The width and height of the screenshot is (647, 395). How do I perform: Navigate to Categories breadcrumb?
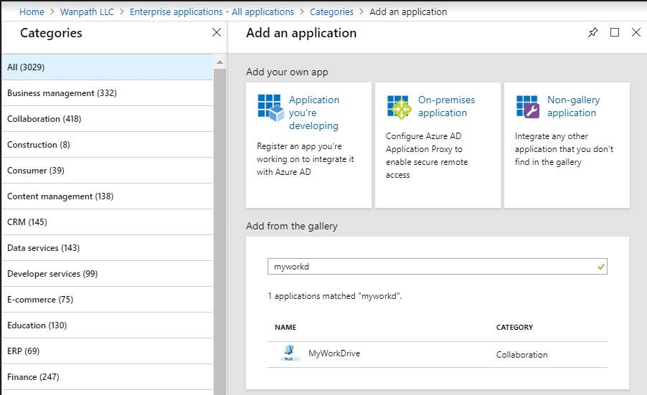[331, 11]
